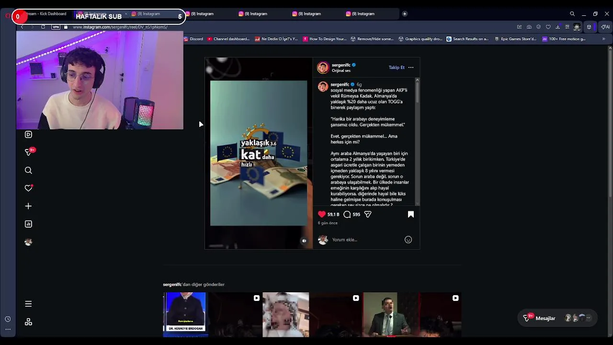This screenshot has width=613, height=345.
Task: Create a new post with the plus icon
Action: point(28,206)
